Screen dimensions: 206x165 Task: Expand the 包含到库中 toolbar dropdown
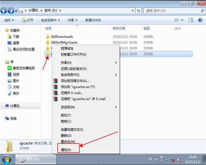click(x=50, y=20)
